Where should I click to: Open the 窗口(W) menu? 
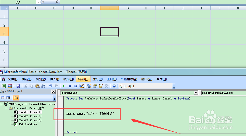[x=147, y=79]
